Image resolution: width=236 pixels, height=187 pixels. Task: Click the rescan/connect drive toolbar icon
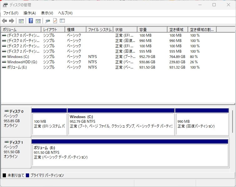[x=48, y=21]
